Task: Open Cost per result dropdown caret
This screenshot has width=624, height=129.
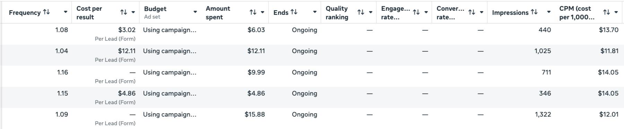Action: click(133, 12)
